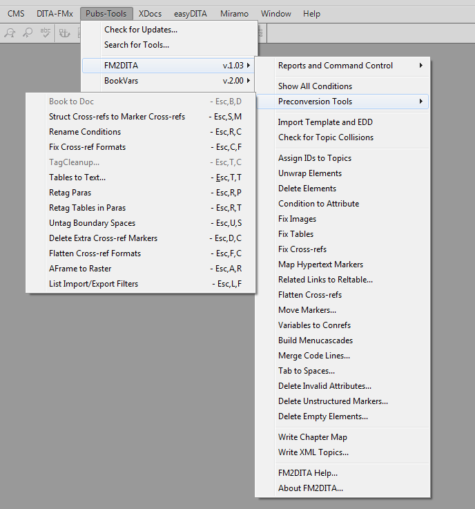
Task: Open Delete Unstructured Markers...
Action: pos(342,401)
